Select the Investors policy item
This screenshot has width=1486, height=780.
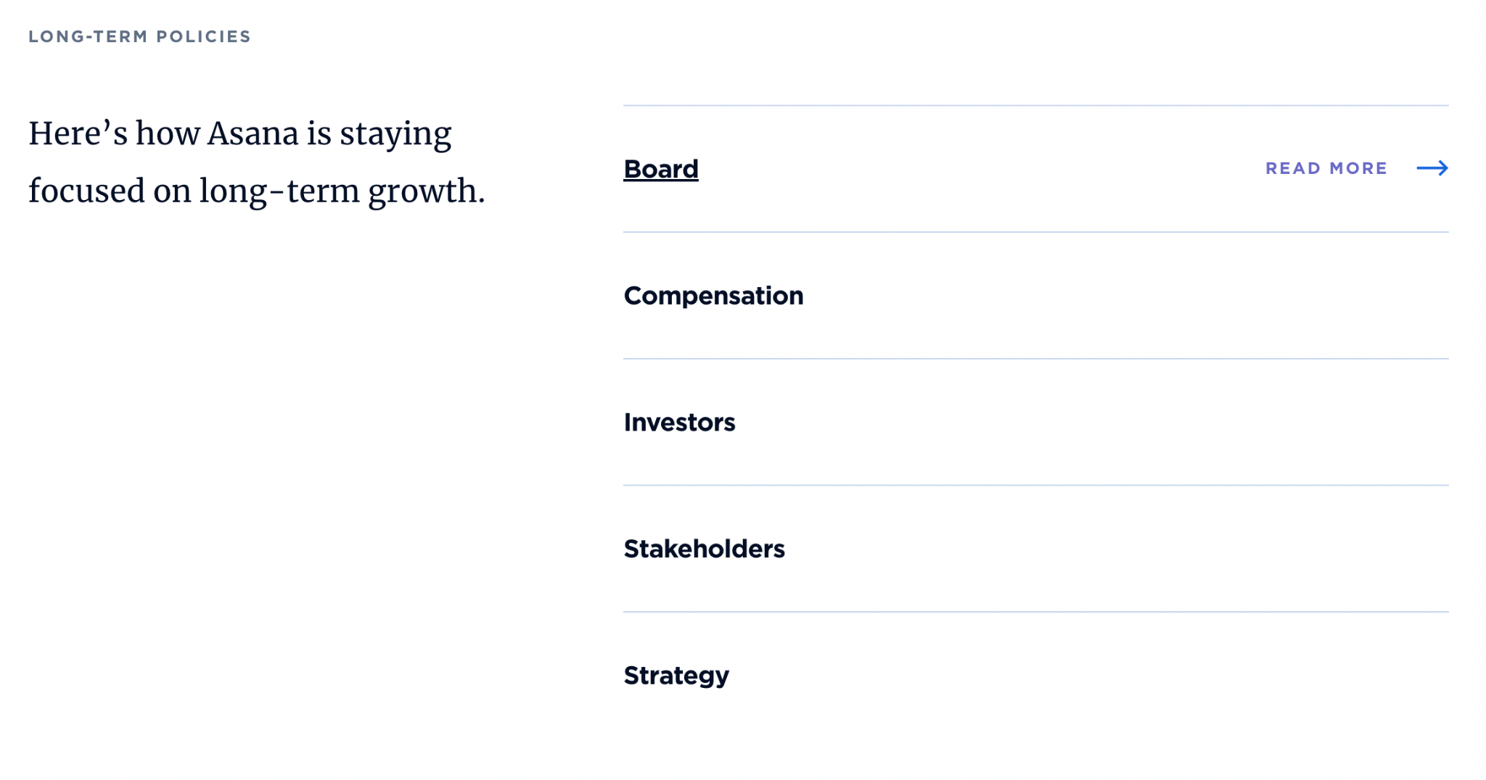point(679,422)
